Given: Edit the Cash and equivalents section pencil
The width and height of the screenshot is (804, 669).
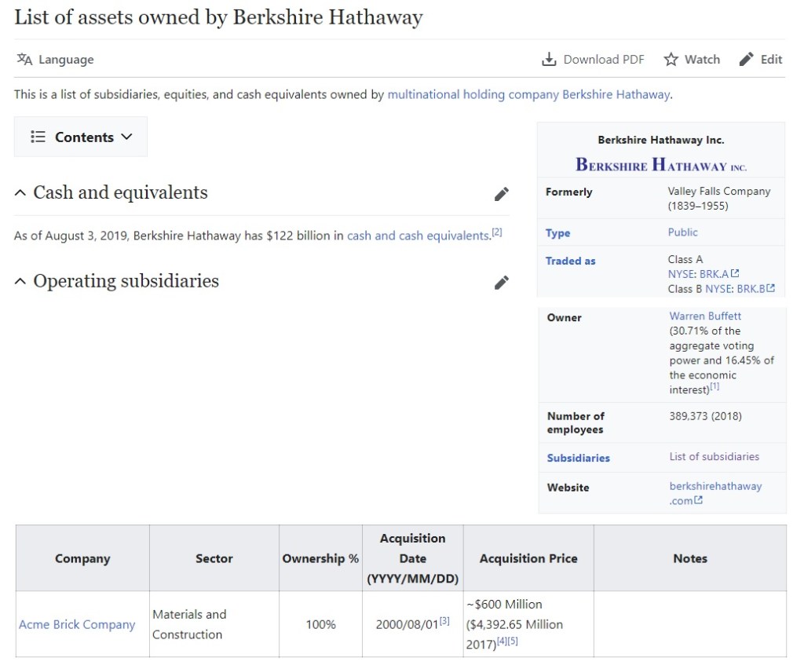Looking at the screenshot, I should [501, 194].
